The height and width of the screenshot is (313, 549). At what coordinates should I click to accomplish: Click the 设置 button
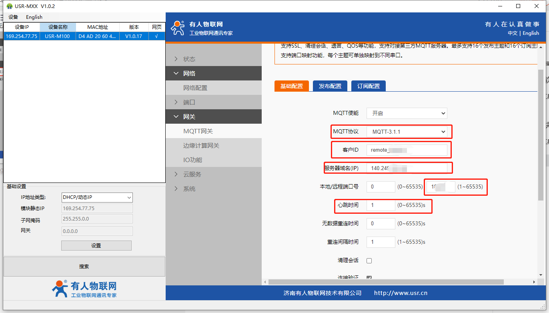[96, 246]
